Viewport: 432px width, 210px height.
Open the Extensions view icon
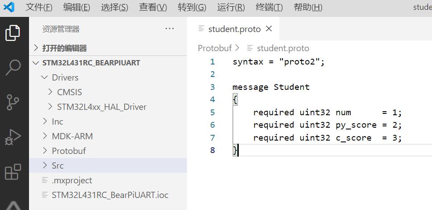tap(12, 172)
